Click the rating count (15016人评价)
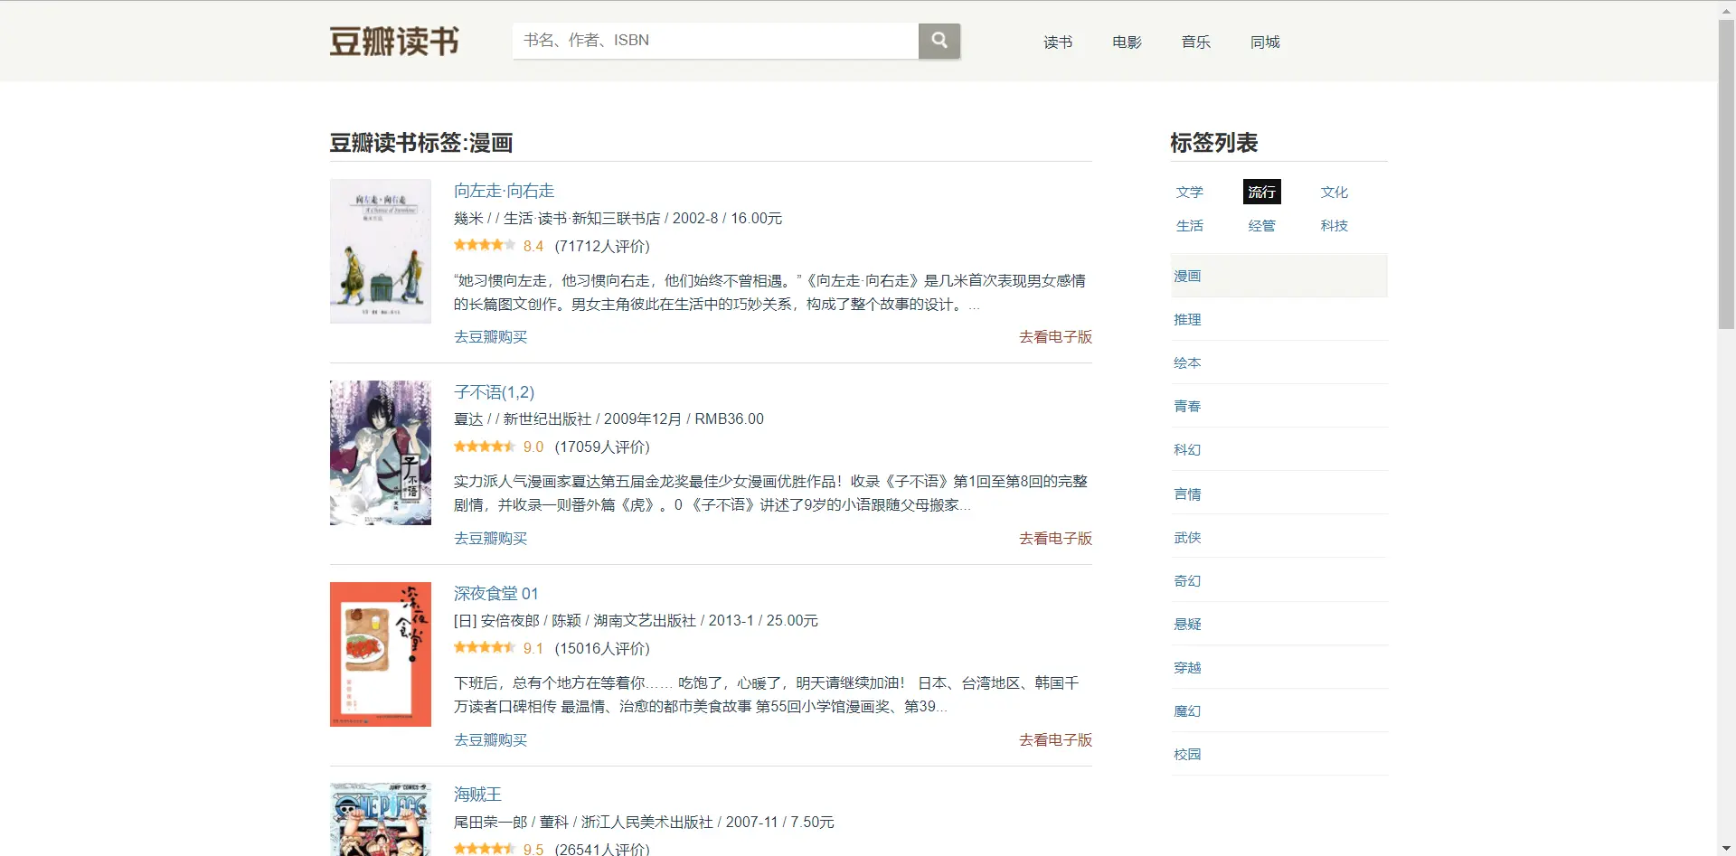 click(x=602, y=648)
